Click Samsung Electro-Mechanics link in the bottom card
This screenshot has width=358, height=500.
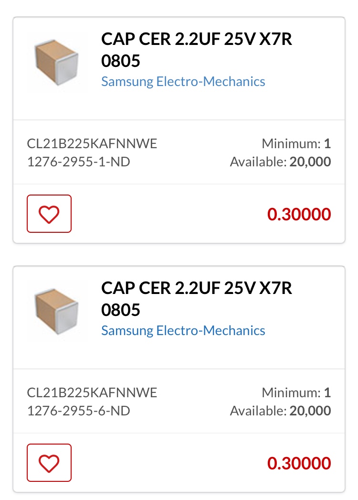pos(183,330)
